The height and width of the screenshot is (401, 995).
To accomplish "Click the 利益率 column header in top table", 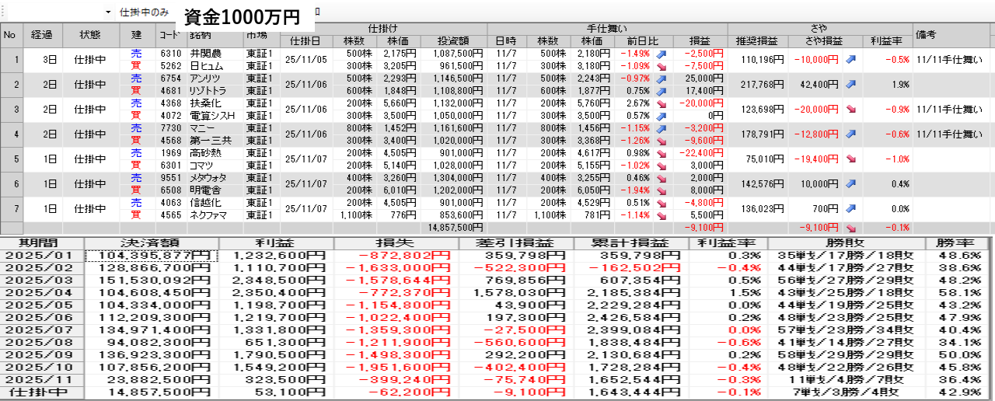I will tap(885, 41).
